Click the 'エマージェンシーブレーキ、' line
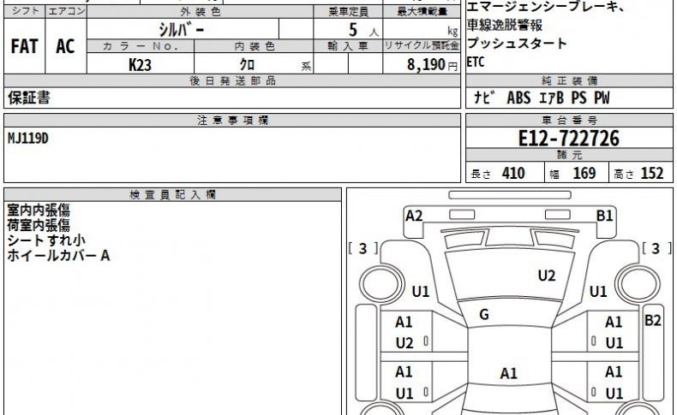The width and height of the screenshot is (677, 415). (546, 7)
